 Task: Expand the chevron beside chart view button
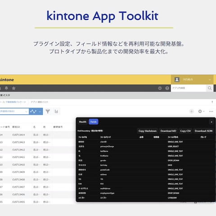click(40, 112)
